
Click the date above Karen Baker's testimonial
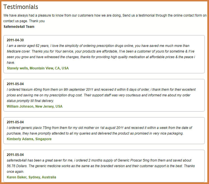click(x=15, y=155)
